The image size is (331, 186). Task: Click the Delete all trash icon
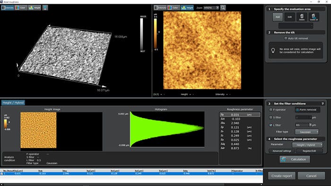pyautogui.click(x=314, y=17)
